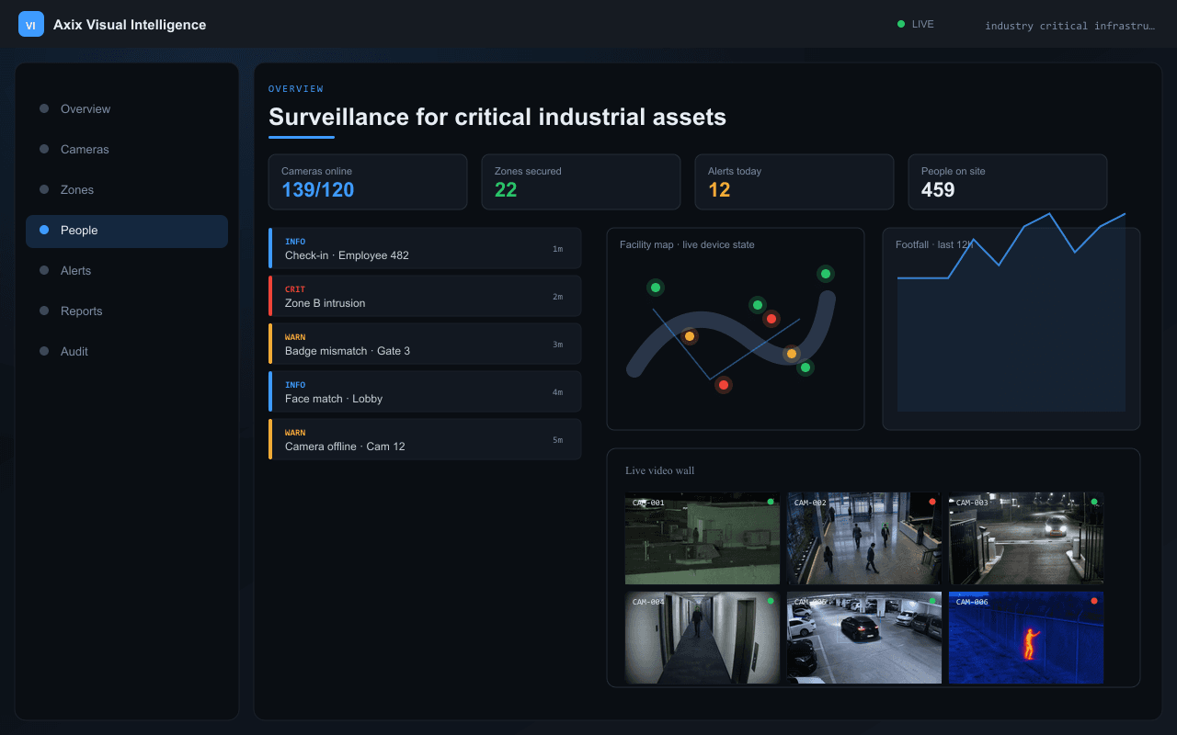This screenshot has width=1177, height=735.
Task: Click the blue VI logo icon
Action: 31,25
